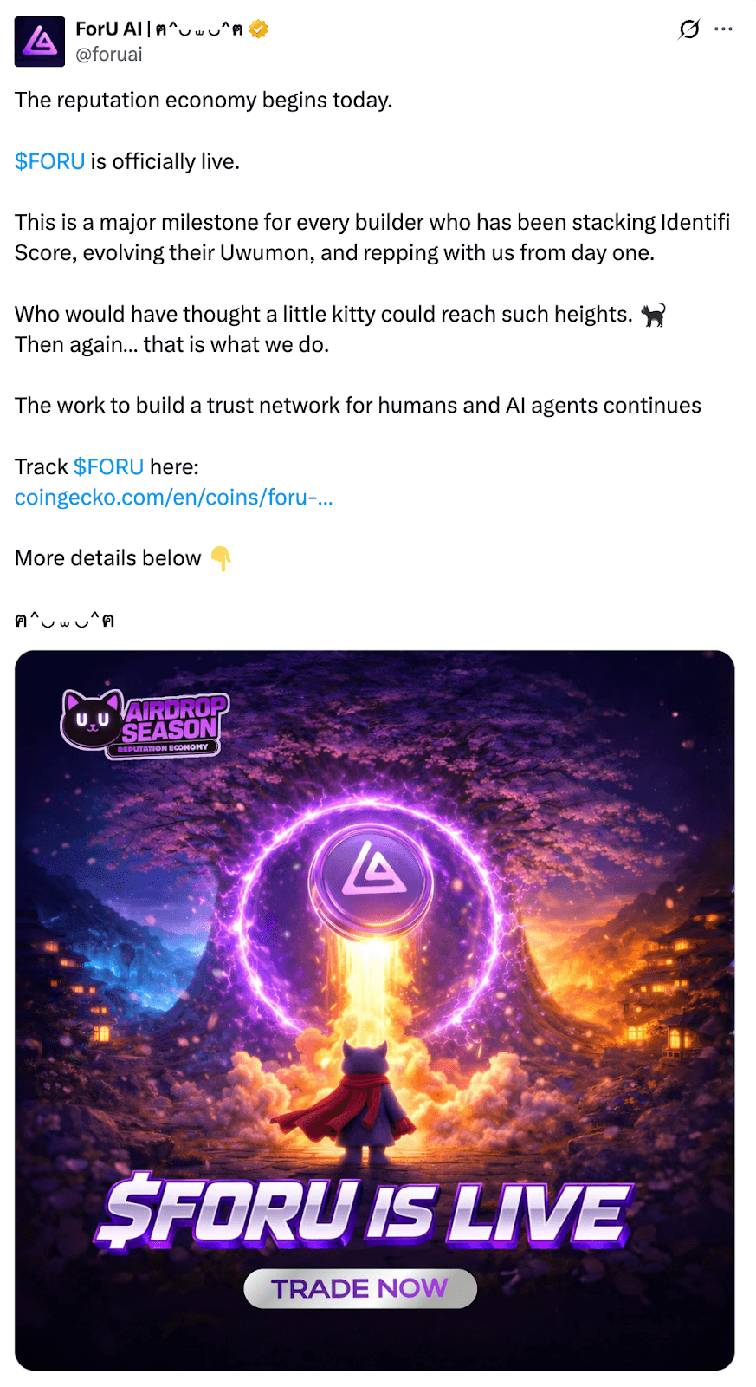Open the Grok explain-post icon
The image size is (756, 1387).
(x=689, y=29)
